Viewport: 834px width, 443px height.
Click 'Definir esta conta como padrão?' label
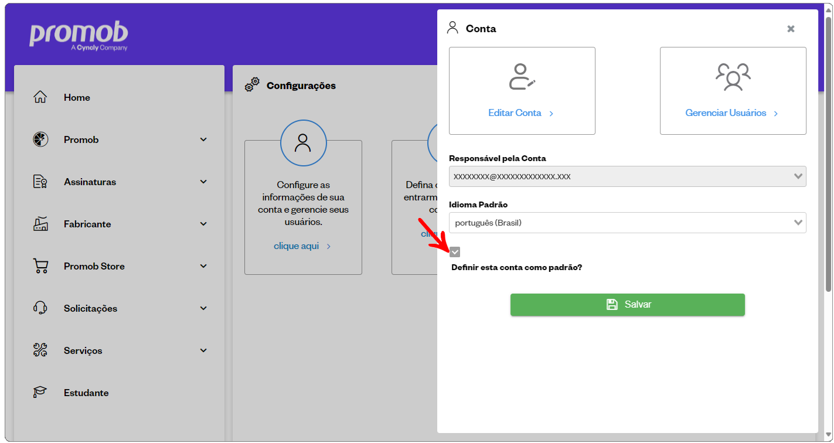point(516,267)
